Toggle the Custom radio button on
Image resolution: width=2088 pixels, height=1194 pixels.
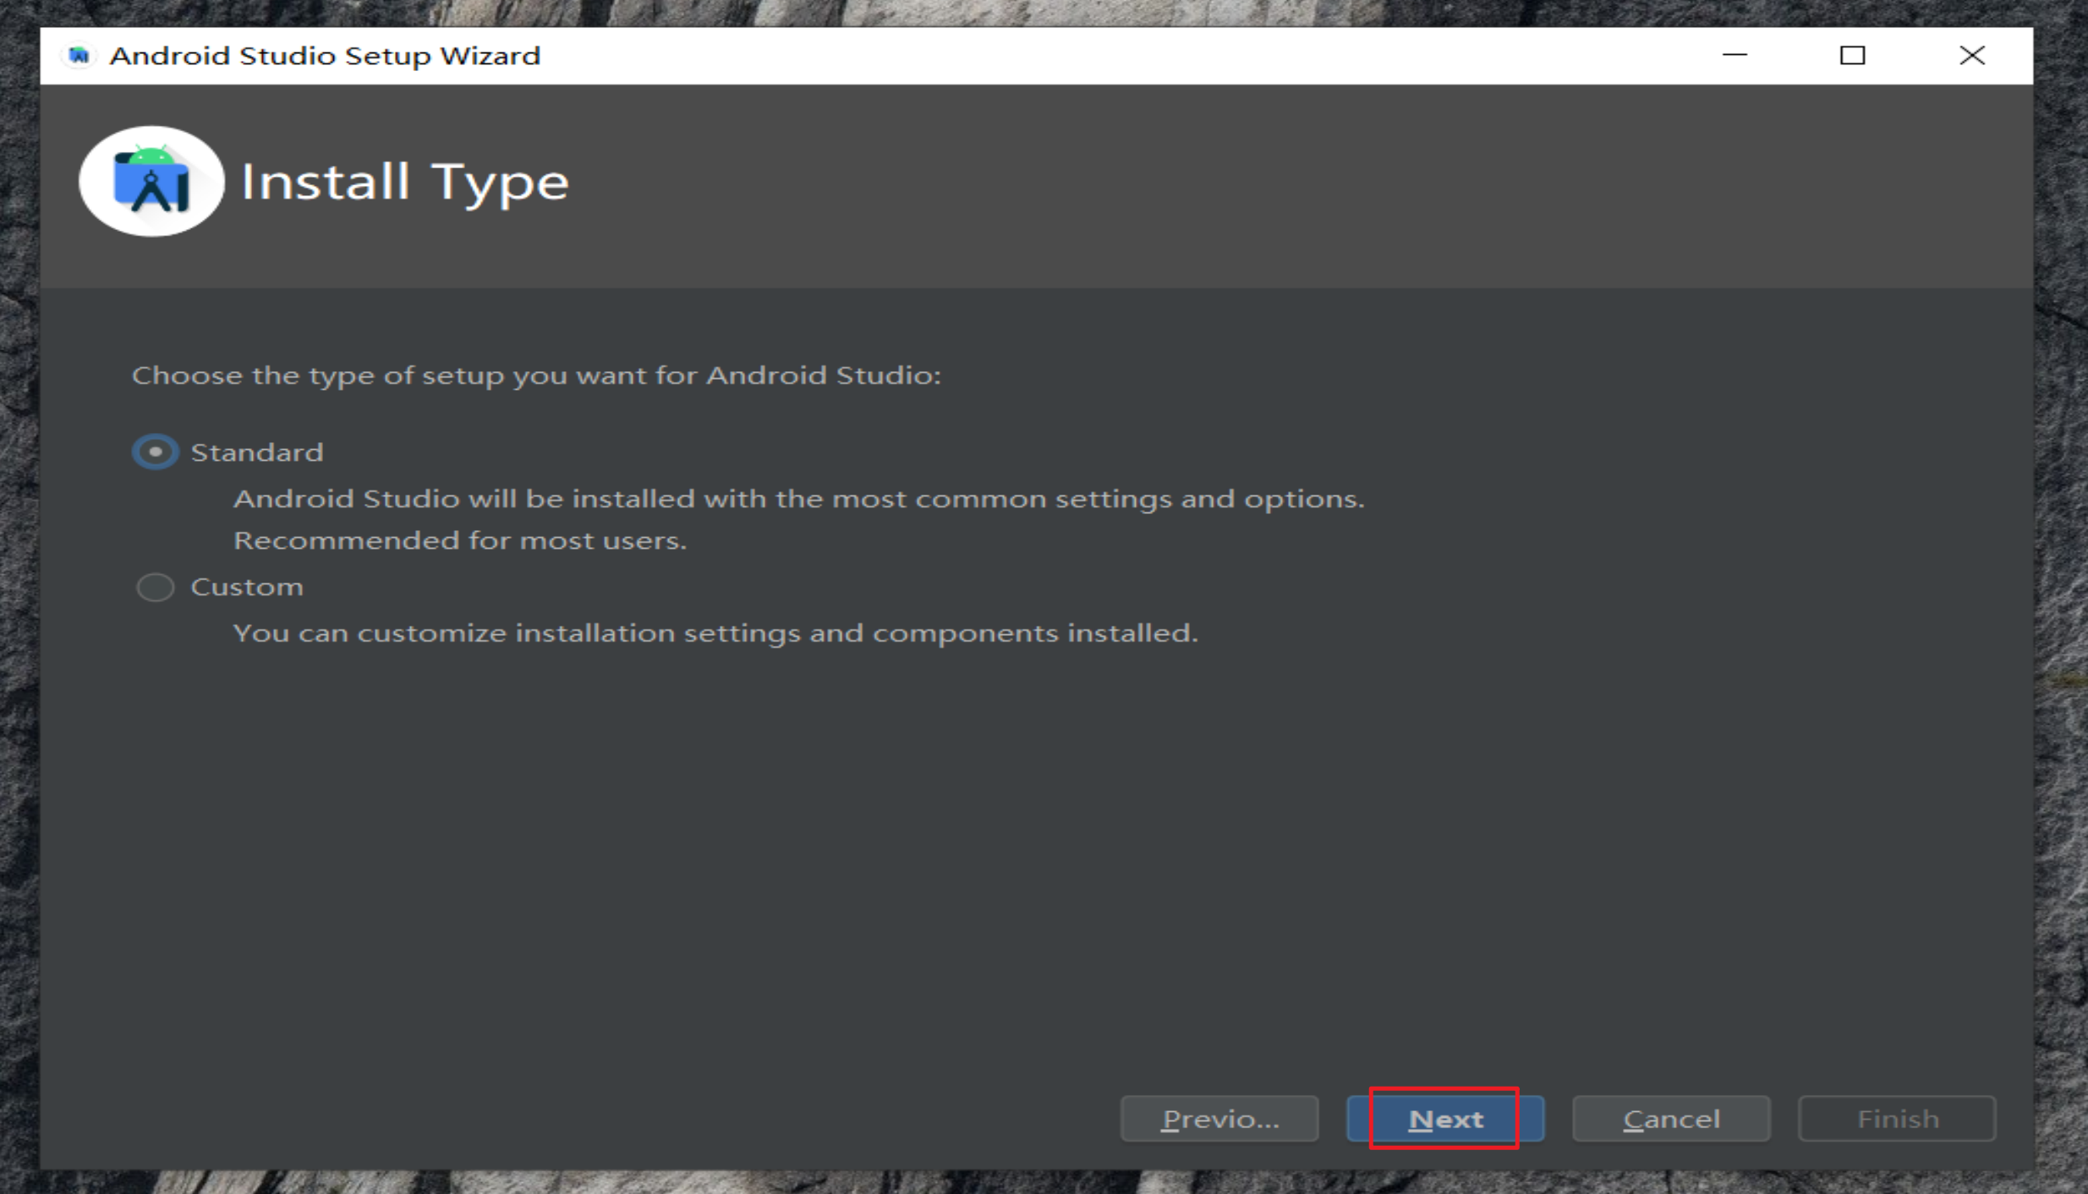point(155,586)
